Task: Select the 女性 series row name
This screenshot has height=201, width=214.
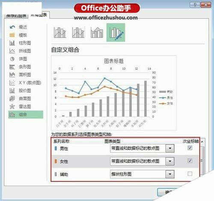Action: click(x=64, y=161)
